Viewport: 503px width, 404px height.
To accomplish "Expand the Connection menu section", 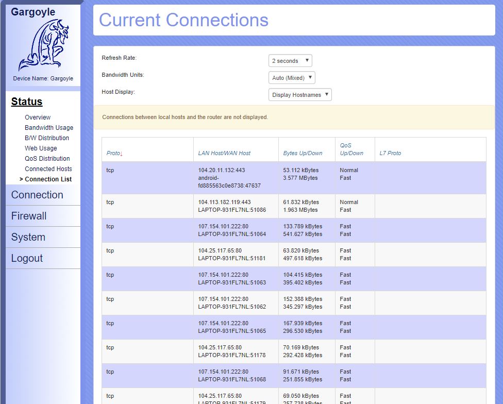I will (x=37, y=195).
